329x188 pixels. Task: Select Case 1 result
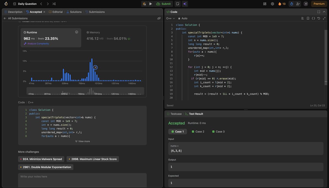point(178,132)
